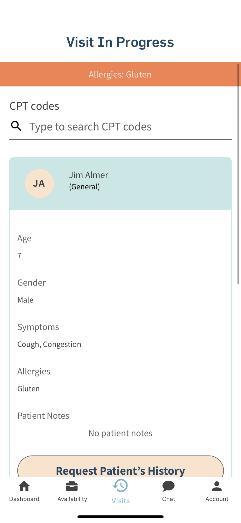Screen dimensions: 241x523
Task: Tap the (General) visit type label
Action: tap(85, 187)
